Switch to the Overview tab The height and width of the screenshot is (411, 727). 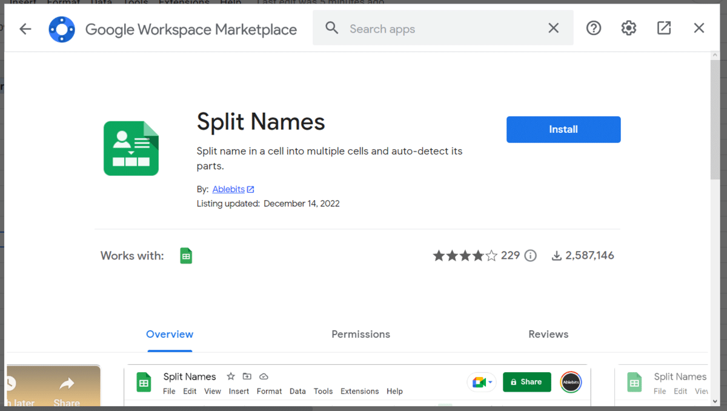[x=170, y=334]
